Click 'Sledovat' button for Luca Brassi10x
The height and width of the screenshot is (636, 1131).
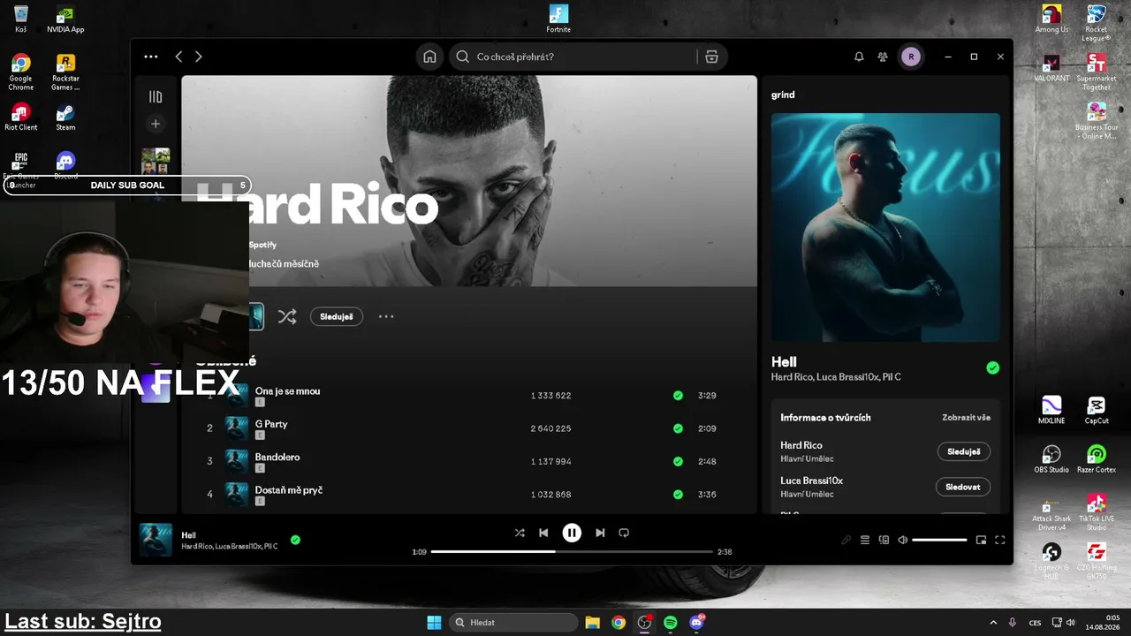963,487
